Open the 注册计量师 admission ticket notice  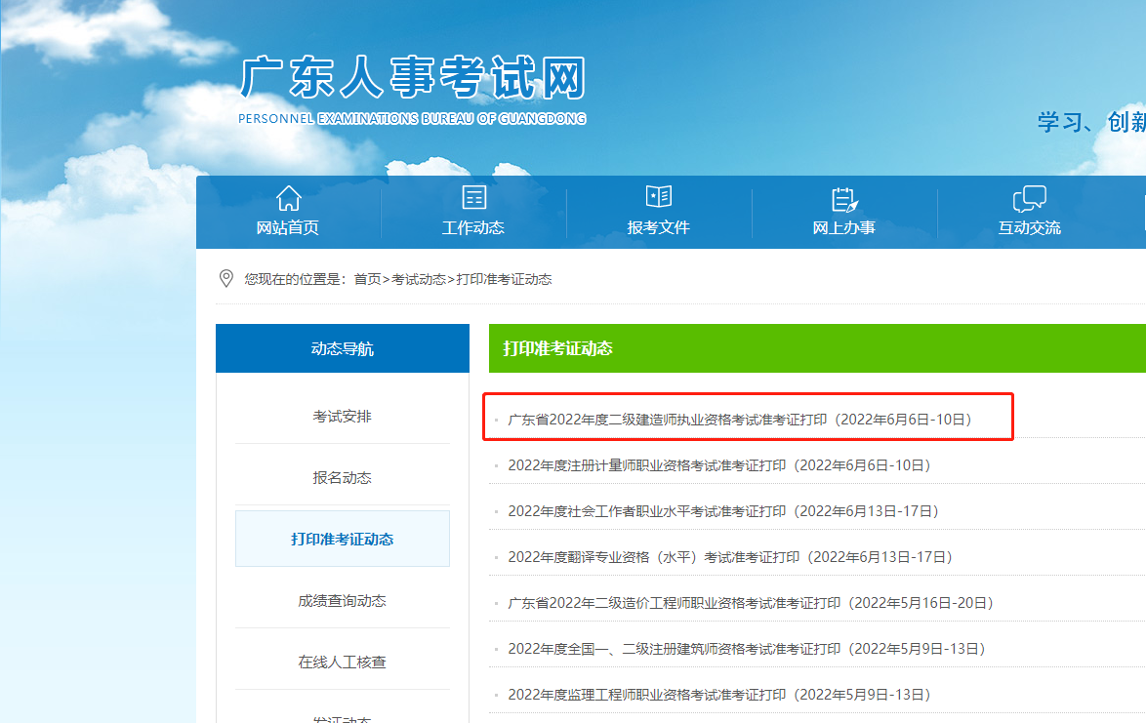pyautogui.click(x=718, y=465)
